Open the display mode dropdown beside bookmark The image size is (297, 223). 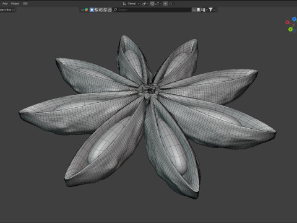[x=204, y=10]
